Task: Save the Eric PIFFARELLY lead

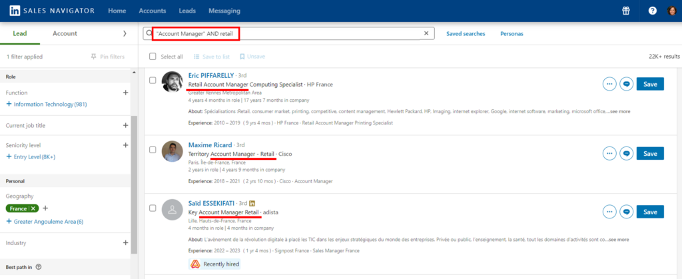Action: coord(650,84)
